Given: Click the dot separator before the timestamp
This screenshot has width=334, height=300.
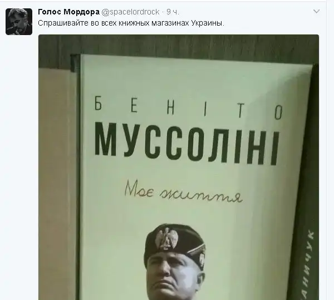Looking at the screenshot, I should click(x=163, y=12).
